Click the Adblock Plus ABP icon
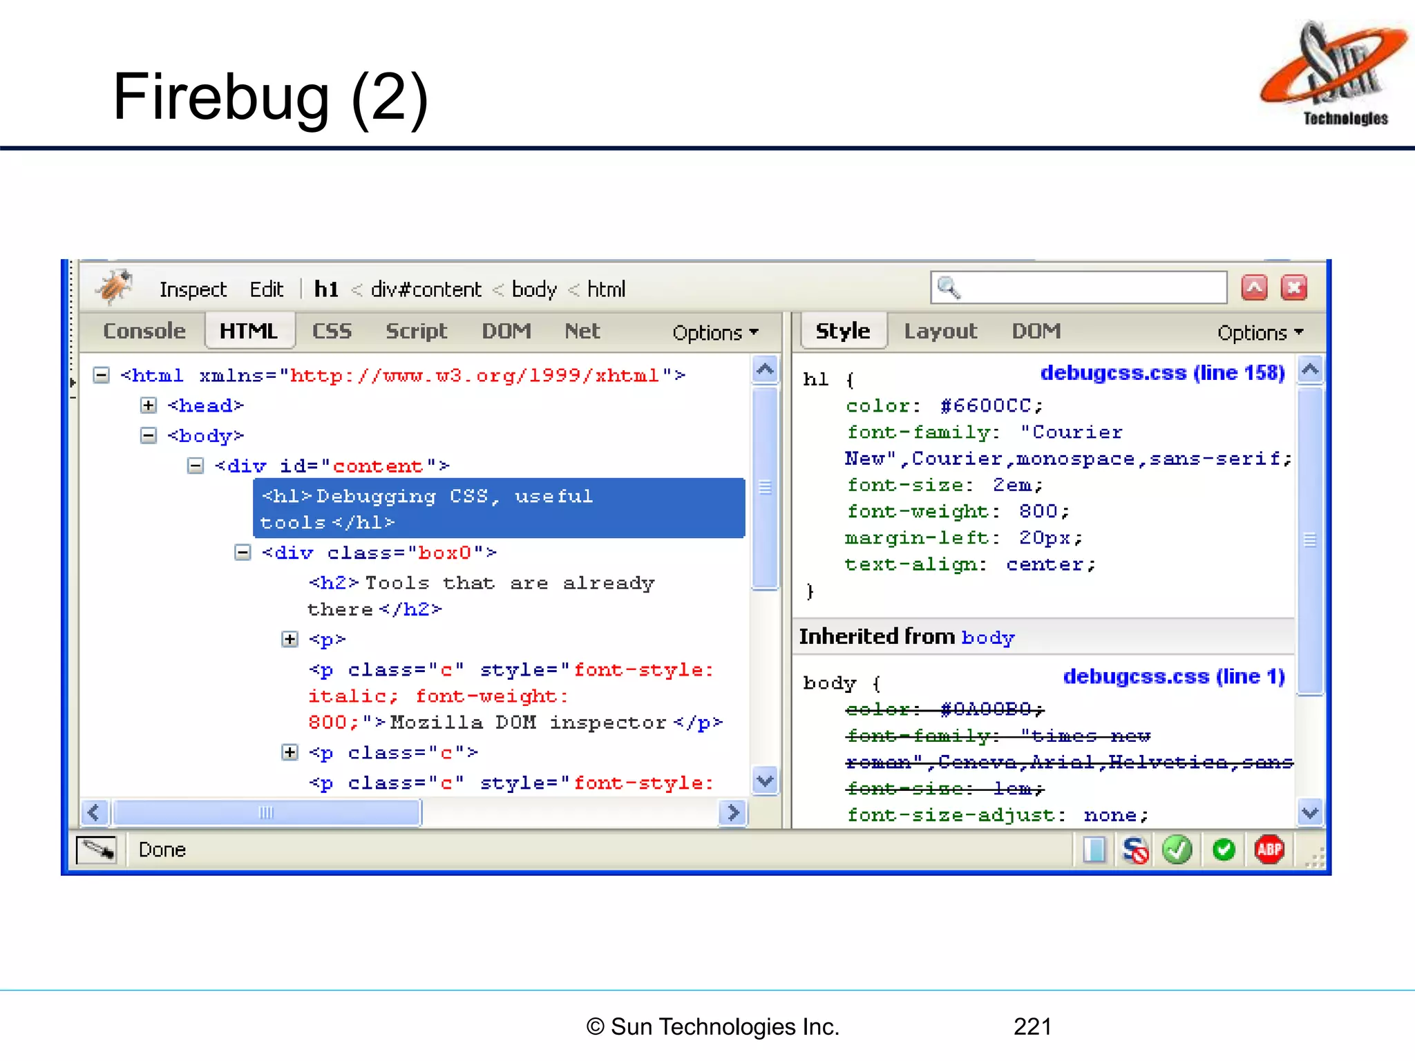This screenshot has height=1061, width=1415. click(x=1269, y=850)
